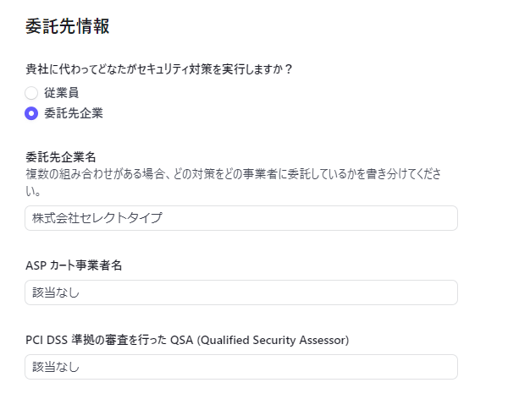Click empty right area of 委託先企業名 field

coord(381,218)
